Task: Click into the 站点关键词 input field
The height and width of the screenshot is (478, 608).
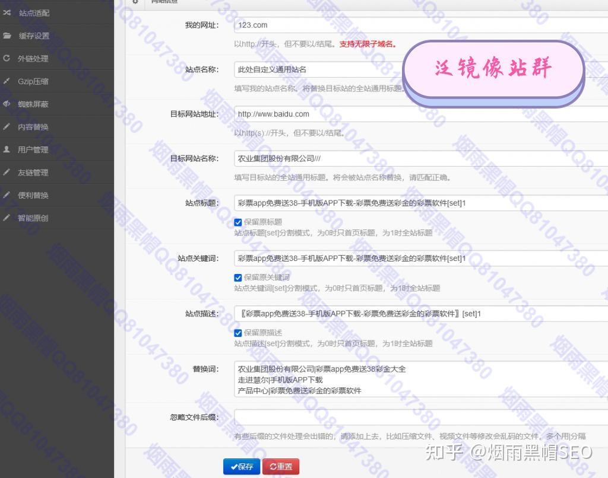Action: [x=421, y=259]
